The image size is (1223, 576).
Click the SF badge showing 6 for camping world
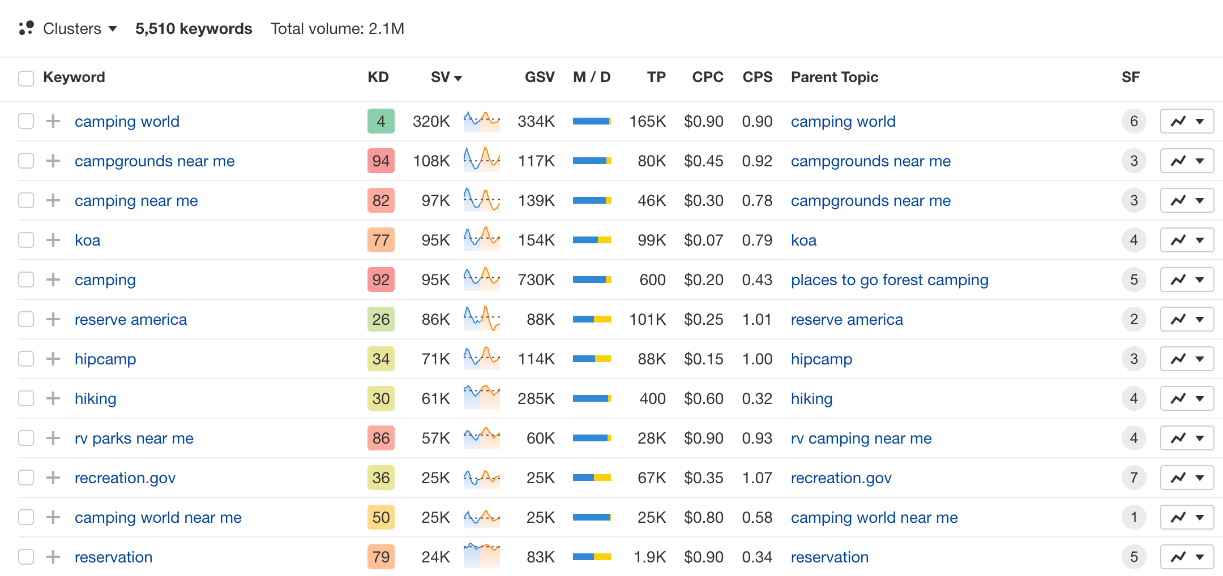pyautogui.click(x=1134, y=121)
